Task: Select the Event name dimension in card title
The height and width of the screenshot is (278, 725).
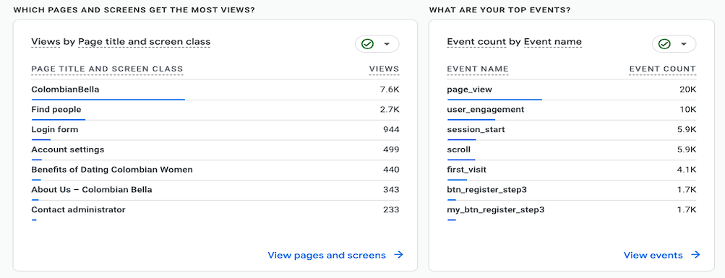Action: pos(552,42)
